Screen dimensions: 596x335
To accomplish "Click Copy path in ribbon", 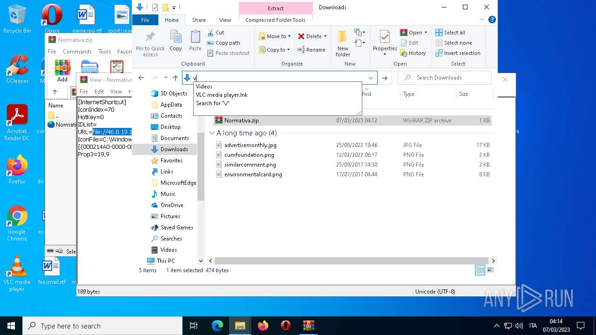I will (223, 43).
